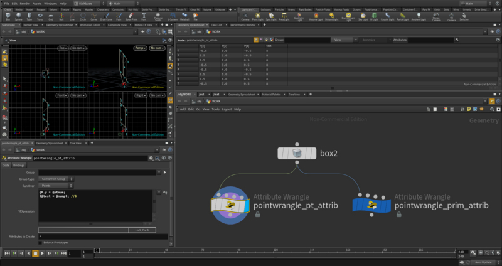This screenshot has height=266, width=502.
Task: Select the Metaball shelf tool
Action: (x=184, y=16)
